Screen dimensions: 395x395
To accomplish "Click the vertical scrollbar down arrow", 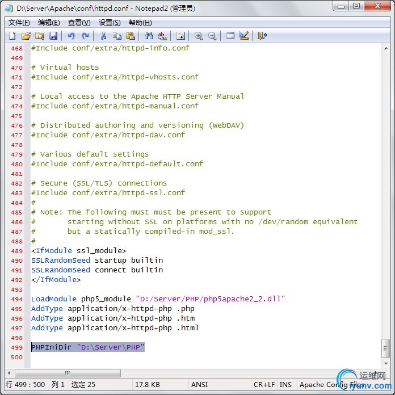I will pos(386,364).
